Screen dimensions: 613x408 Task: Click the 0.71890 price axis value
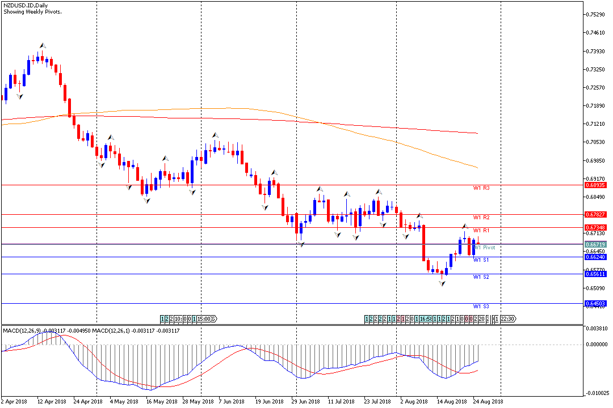pyautogui.click(x=595, y=106)
